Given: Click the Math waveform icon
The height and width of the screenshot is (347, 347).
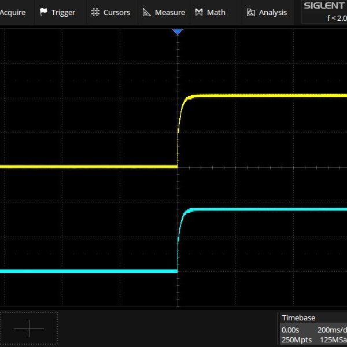Looking at the screenshot, I should 199,12.
